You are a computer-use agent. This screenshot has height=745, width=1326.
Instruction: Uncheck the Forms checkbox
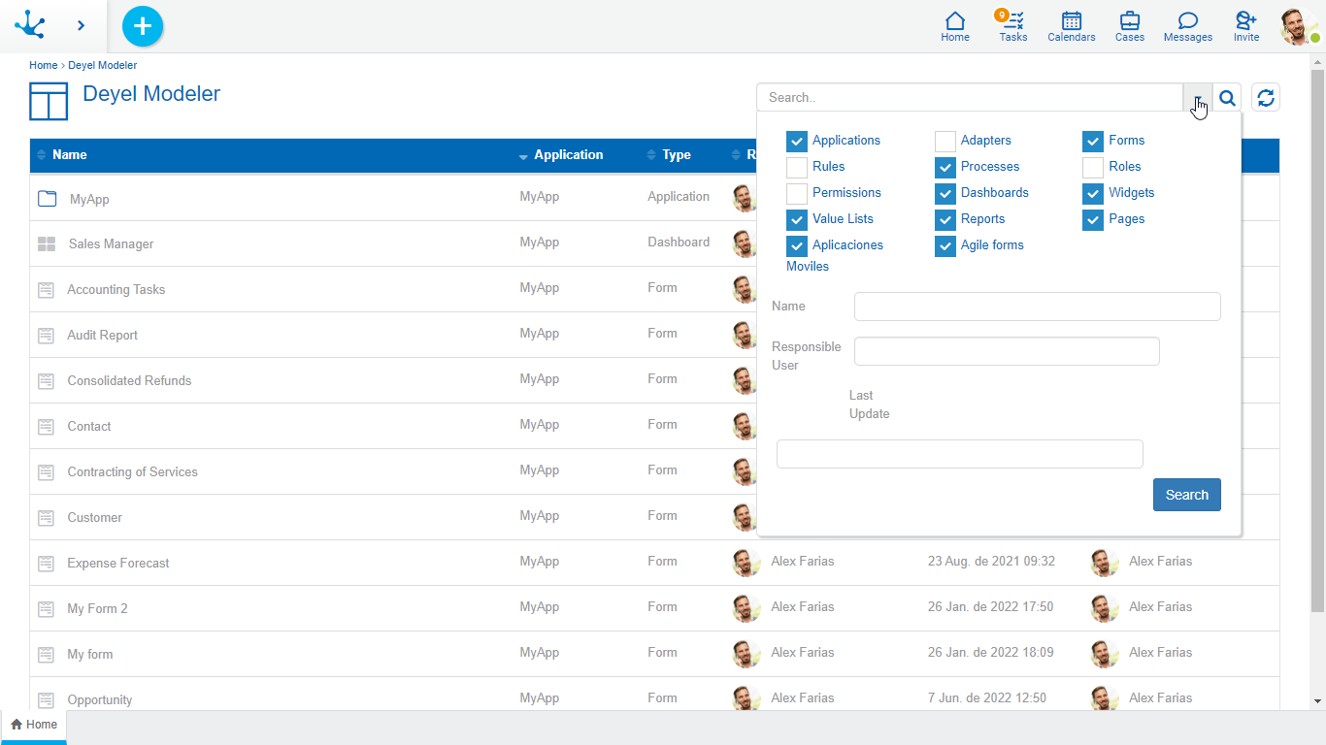click(x=1093, y=142)
